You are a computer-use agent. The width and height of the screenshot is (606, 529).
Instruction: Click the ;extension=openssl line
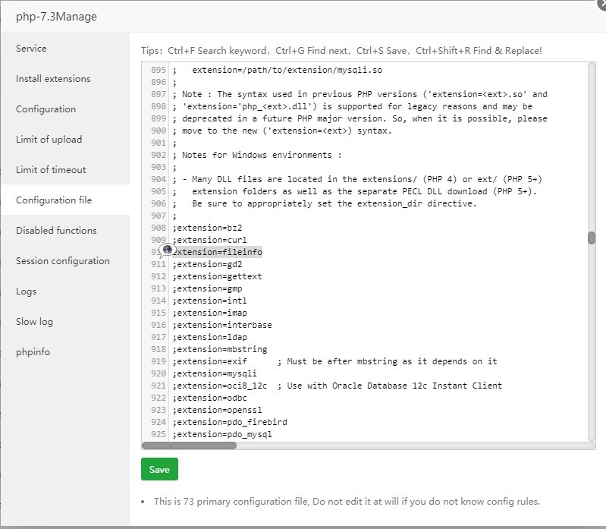pyautogui.click(x=218, y=410)
